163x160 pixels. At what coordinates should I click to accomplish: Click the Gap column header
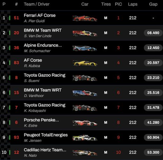click(x=153, y=4)
